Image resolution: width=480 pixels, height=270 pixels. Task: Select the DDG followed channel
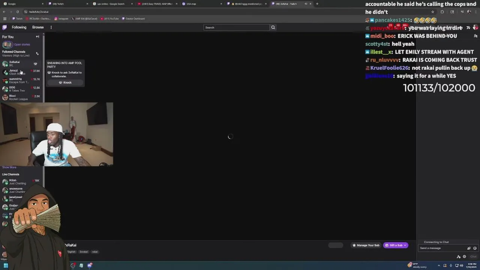(21, 89)
